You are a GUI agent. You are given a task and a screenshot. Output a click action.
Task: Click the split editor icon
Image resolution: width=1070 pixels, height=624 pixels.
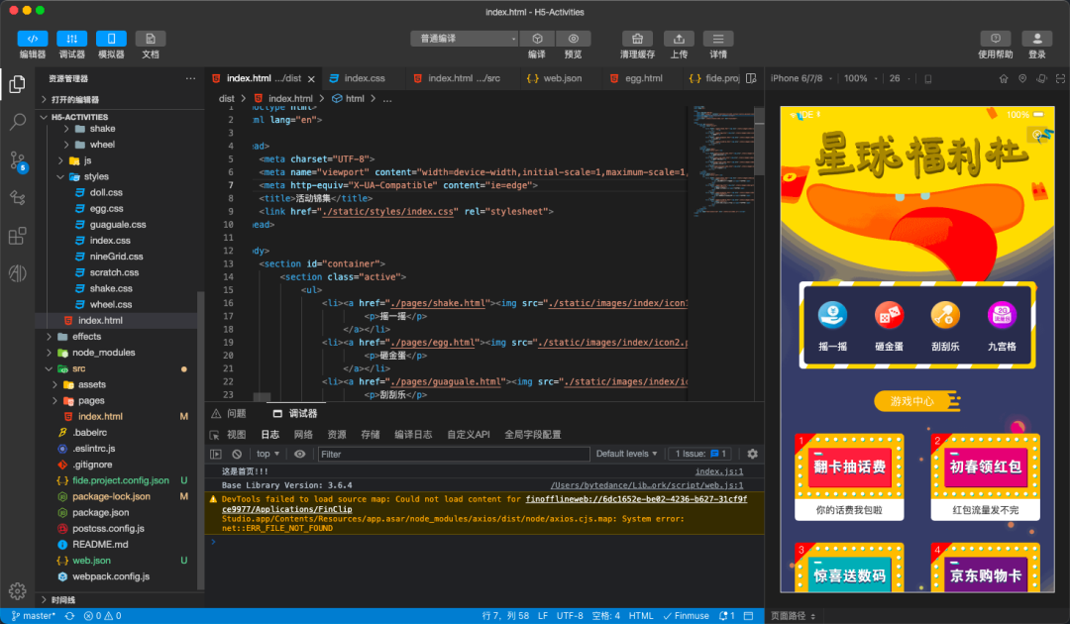pos(751,78)
